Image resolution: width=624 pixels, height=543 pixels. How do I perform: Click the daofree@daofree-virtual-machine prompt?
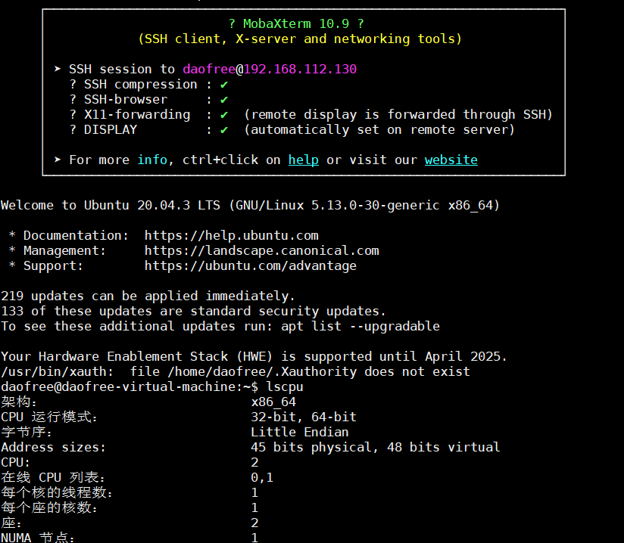click(129, 386)
